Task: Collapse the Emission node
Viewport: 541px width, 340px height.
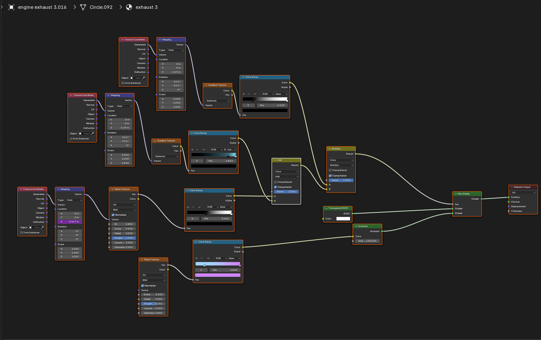Action: tap(356, 226)
